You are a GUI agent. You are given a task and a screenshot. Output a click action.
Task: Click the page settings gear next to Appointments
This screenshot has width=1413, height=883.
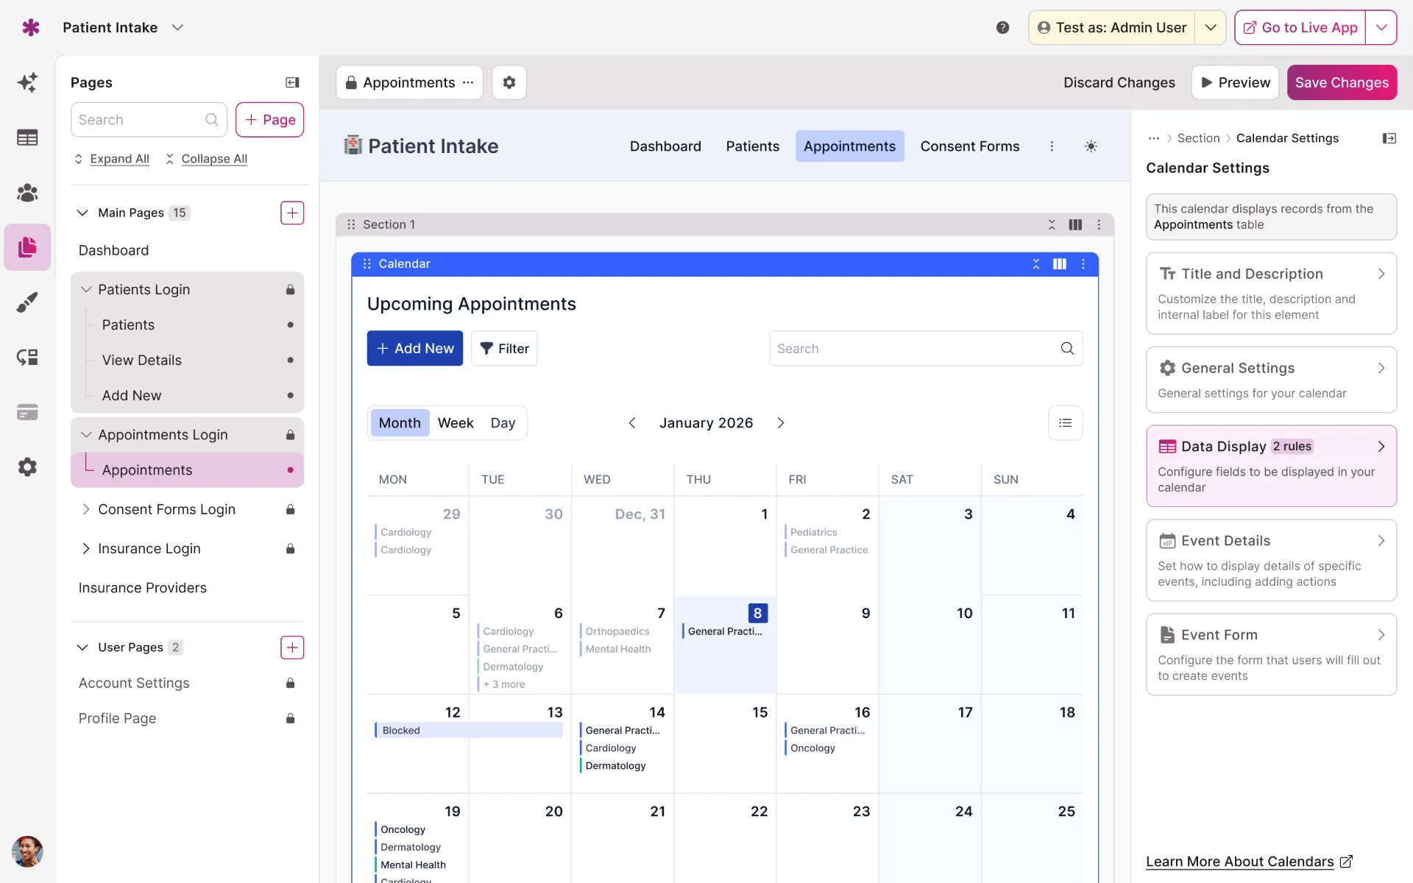[509, 82]
